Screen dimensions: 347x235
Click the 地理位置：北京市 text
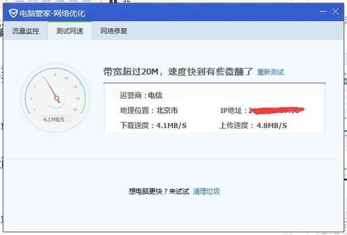tap(149, 110)
